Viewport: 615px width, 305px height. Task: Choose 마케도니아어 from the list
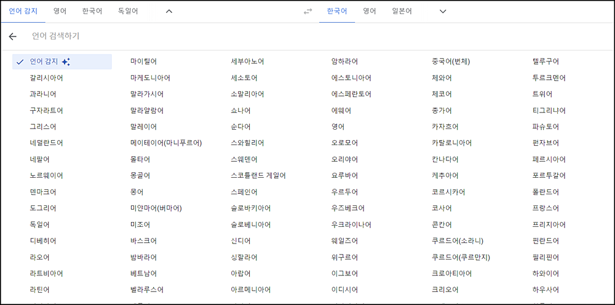[150, 78]
